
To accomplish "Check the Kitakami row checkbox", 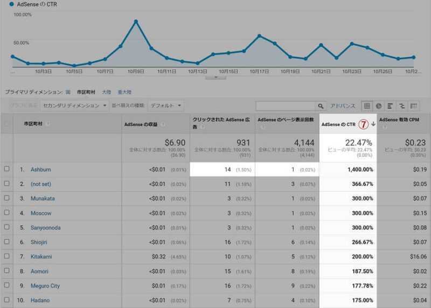I will point(7,256).
